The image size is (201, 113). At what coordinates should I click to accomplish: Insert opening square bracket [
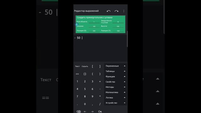(x=92, y=66)
